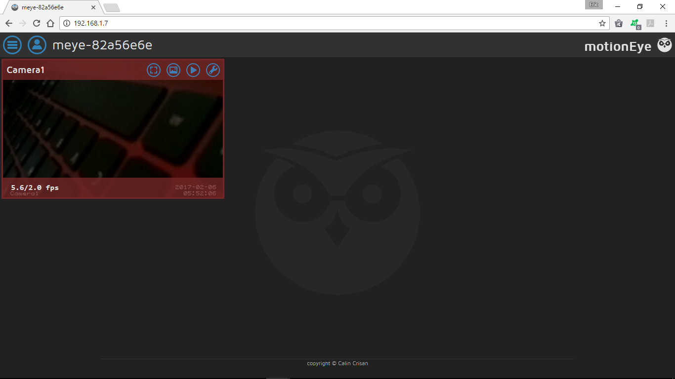Click the browser home icon
The height and width of the screenshot is (379, 675).
[x=51, y=23]
